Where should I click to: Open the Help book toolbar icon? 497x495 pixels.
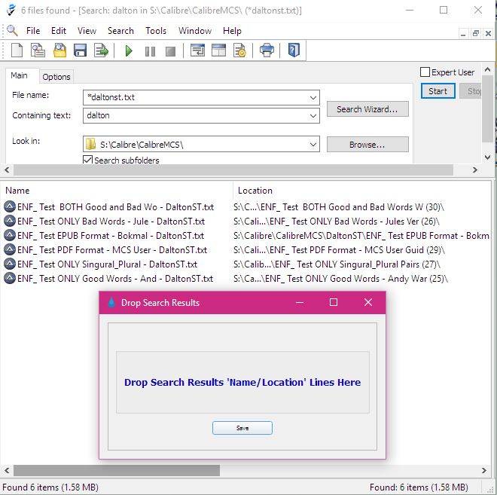pyautogui.click(x=294, y=50)
